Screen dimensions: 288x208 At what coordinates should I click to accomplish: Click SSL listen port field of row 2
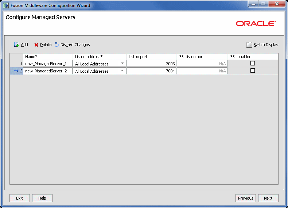[x=202, y=71]
